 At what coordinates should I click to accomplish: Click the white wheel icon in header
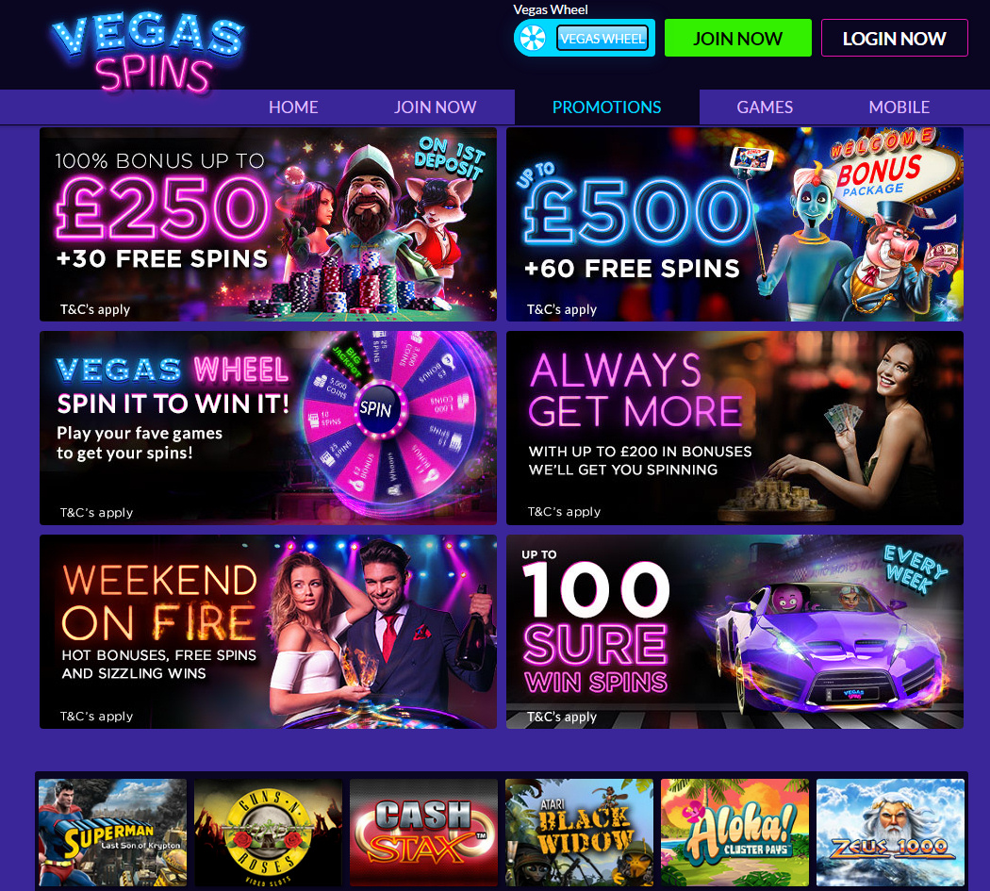533,39
